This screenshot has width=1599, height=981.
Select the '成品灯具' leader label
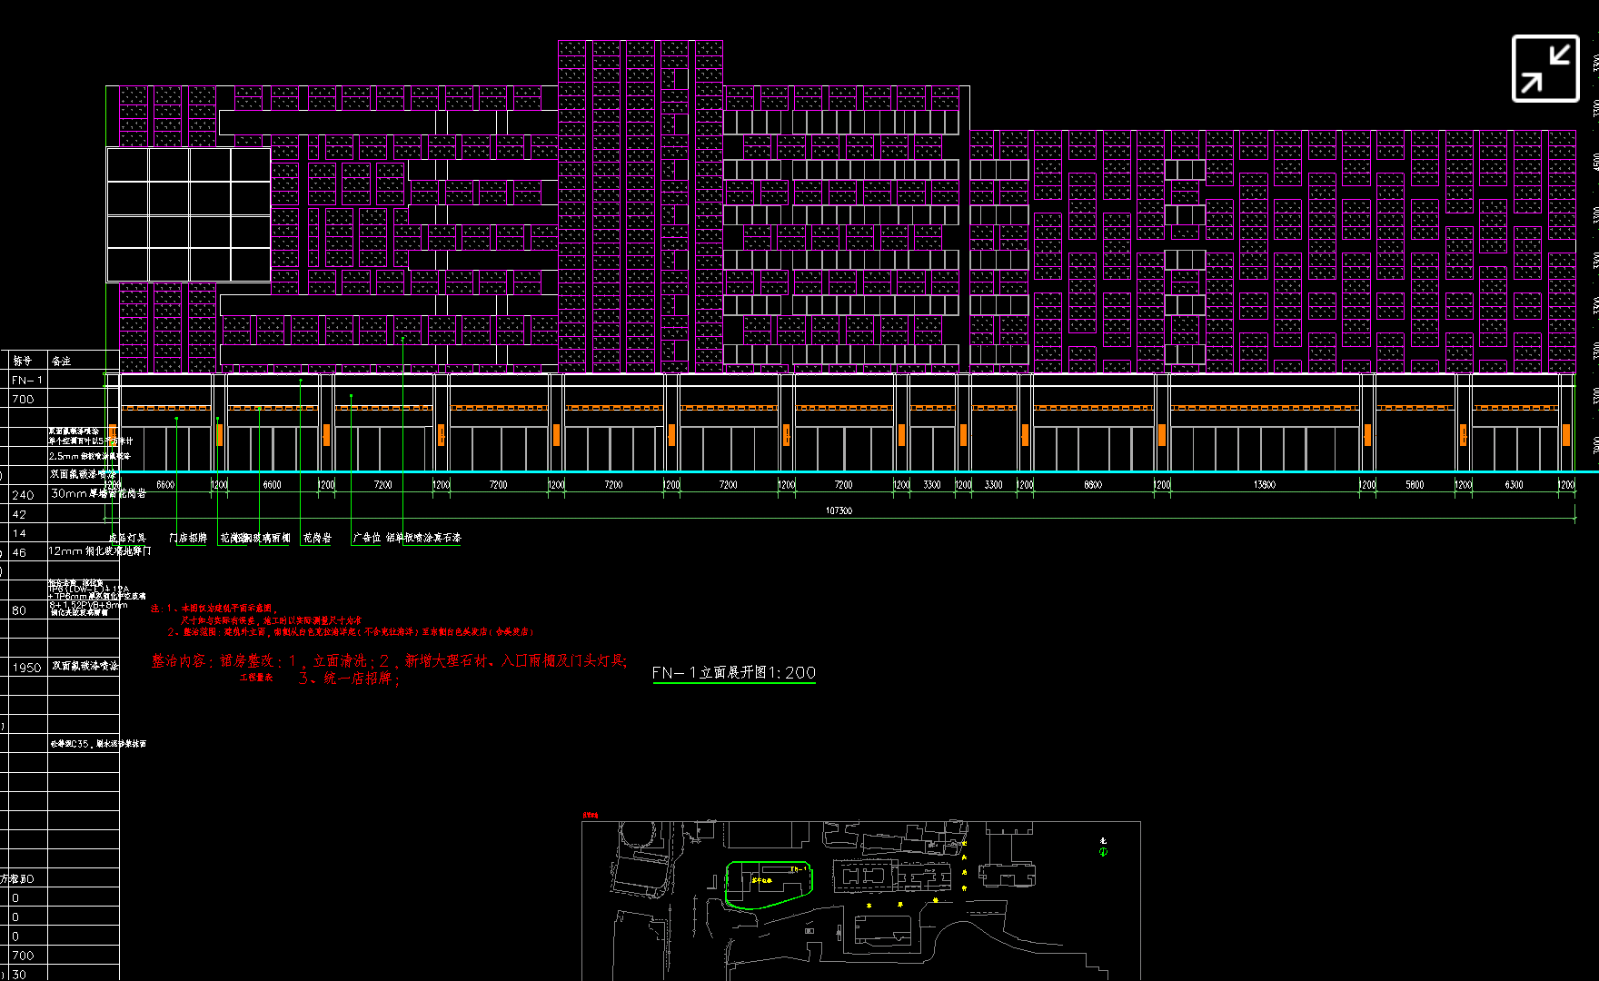127,538
